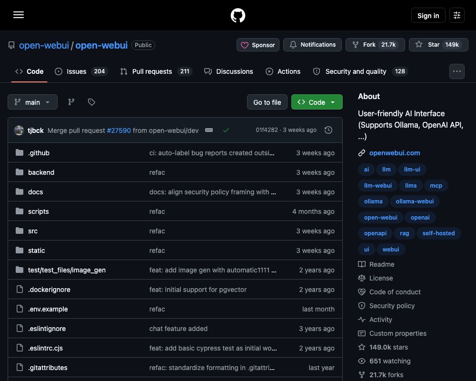Open the License link in About
Screen dimensions: 476x381
coord(376,278)
